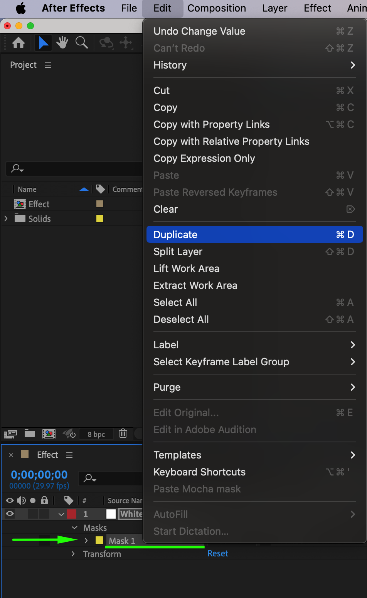Image resolution: width=367 pixels, height=598 pixels.
Task: Activate the Selection arrow tool
Action: tap(43, 43)
